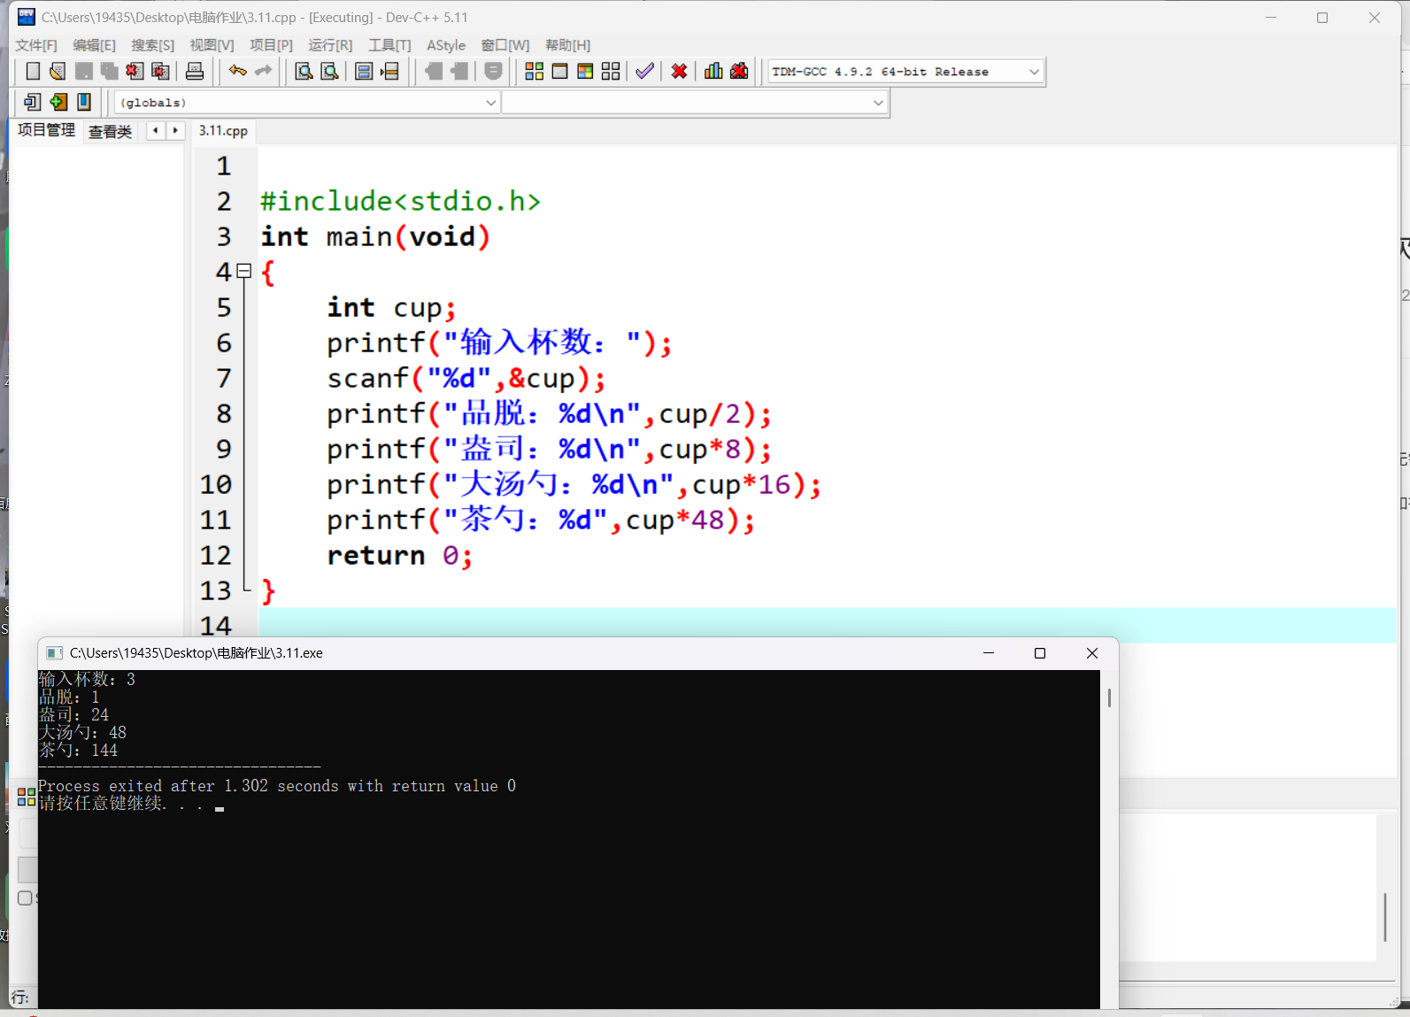Image resolution: width=1410 pixels, height=1017 pixels.
Task: Click the Goto Function toolbar icon
Action: click(364, 72)
